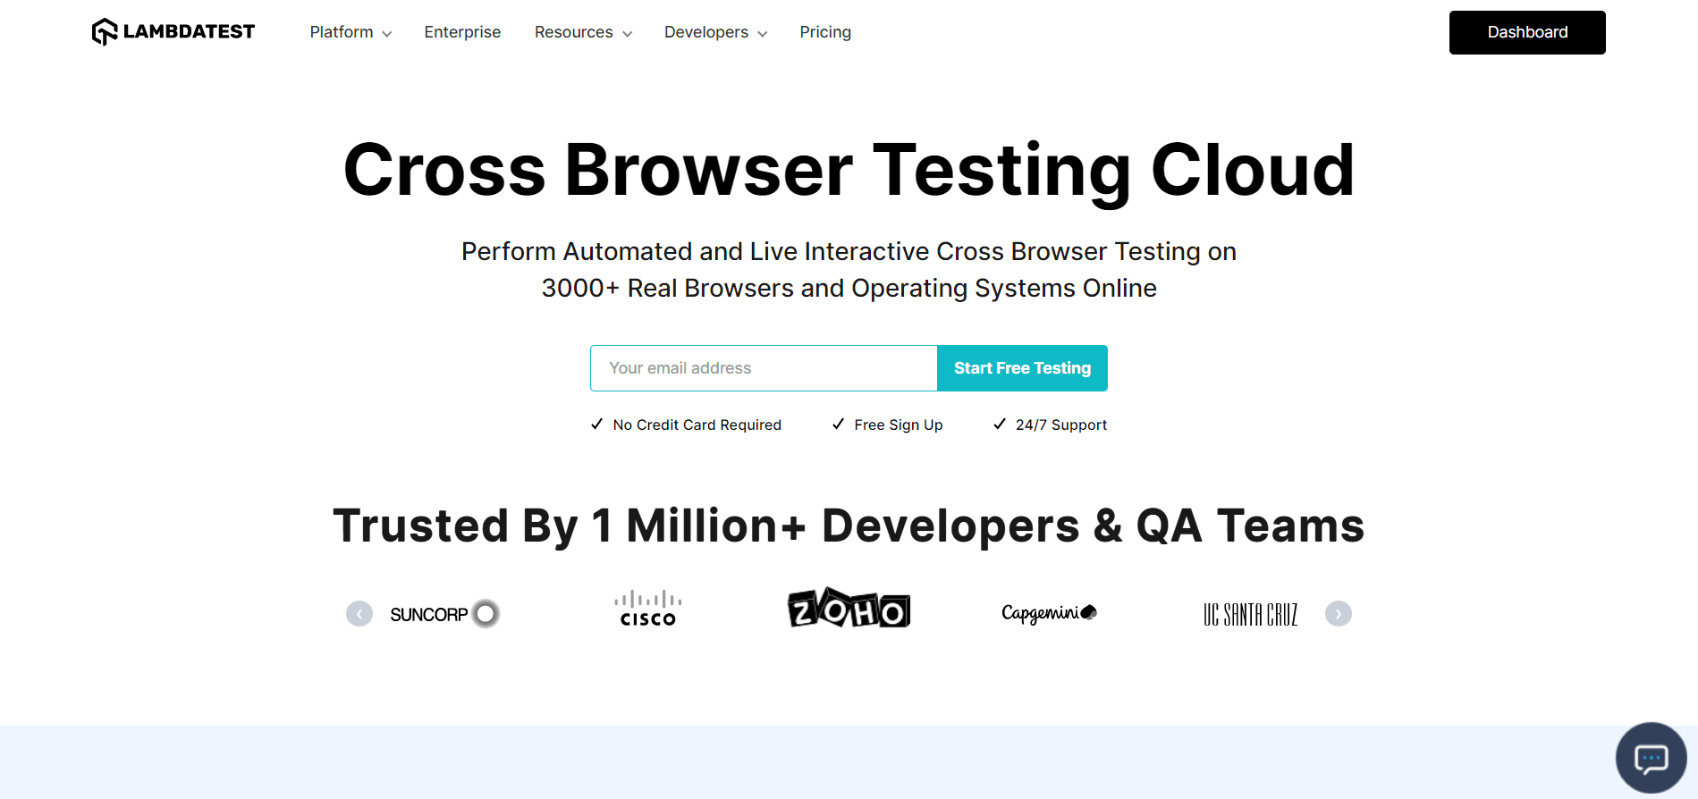Expand the Developers dropdown menu

[x=715, y=32]
